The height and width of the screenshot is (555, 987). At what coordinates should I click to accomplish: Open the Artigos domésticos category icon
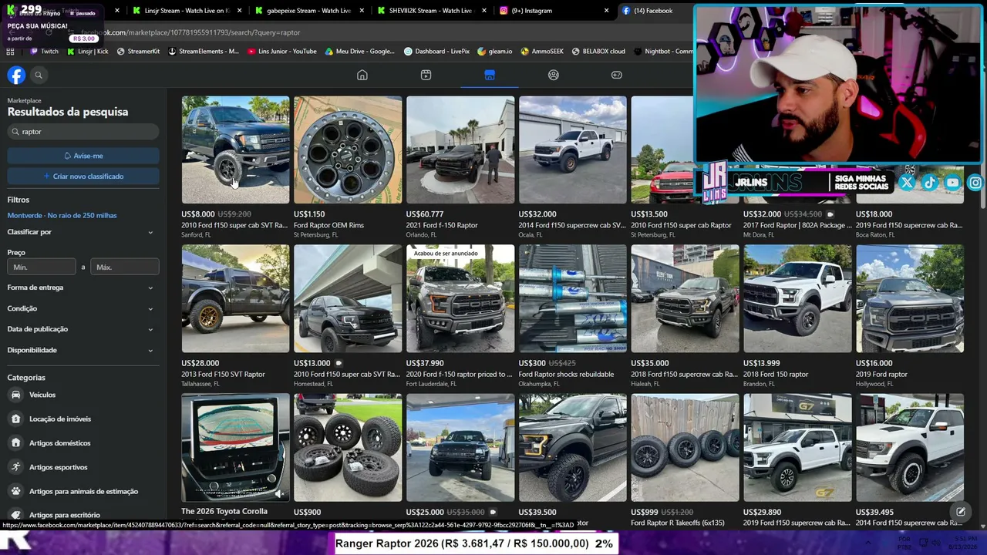15,443
